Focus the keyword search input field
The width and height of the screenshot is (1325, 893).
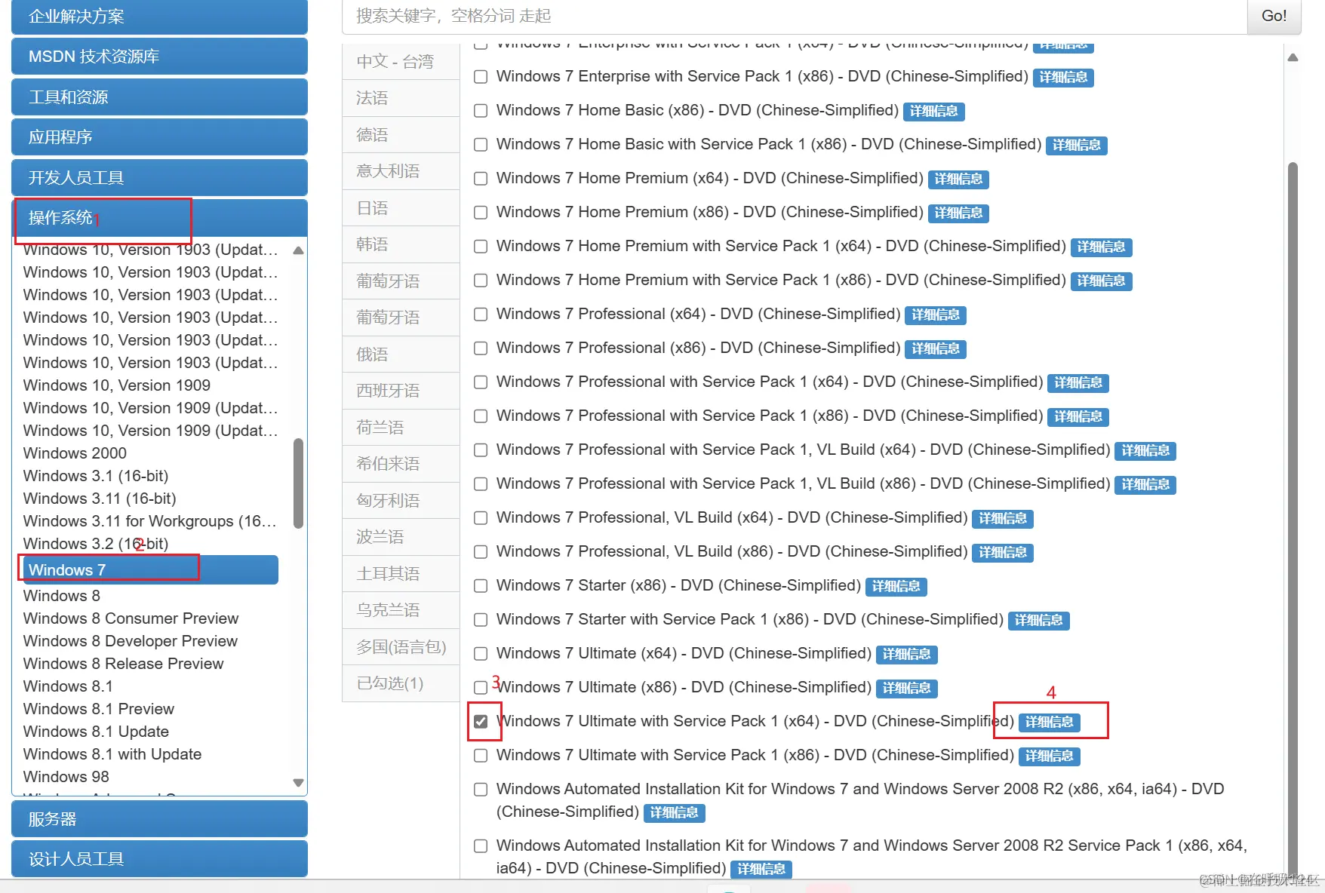(794, 16)
